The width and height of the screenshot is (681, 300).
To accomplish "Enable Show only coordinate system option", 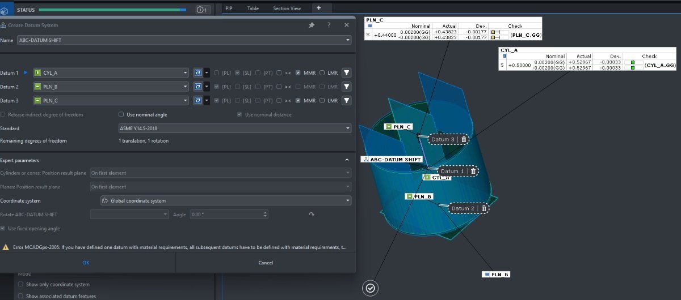I will coord(21,284).
